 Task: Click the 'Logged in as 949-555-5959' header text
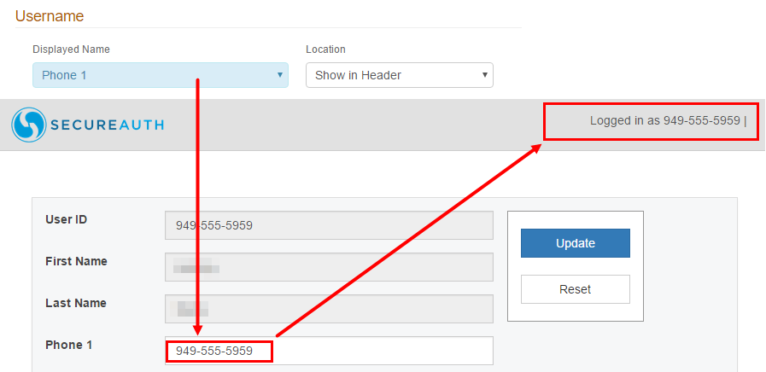coord(664,120)
